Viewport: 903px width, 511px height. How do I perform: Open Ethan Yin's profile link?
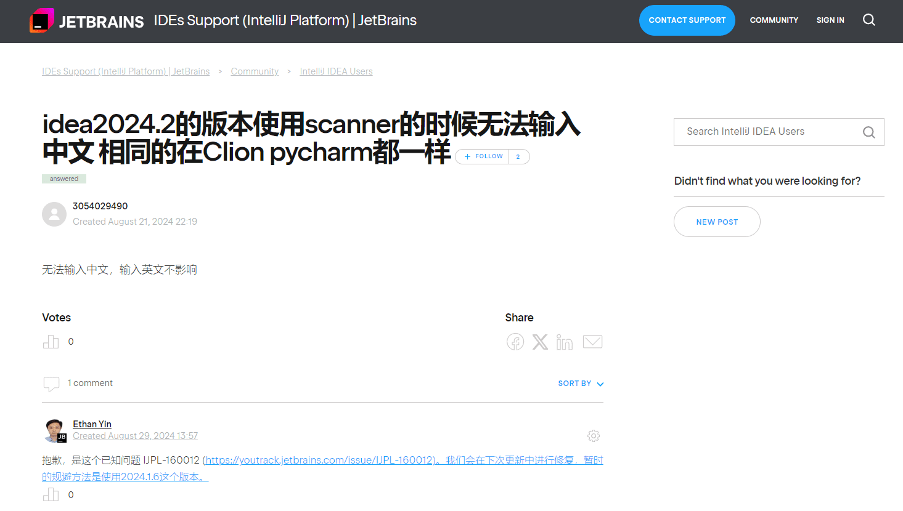tap(92, 424)
